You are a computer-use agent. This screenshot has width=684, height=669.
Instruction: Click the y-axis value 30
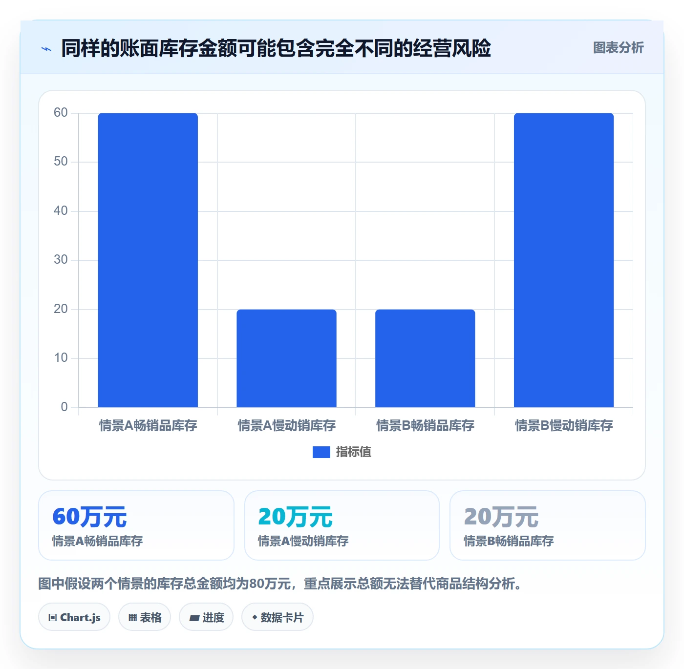click(61, 260)
